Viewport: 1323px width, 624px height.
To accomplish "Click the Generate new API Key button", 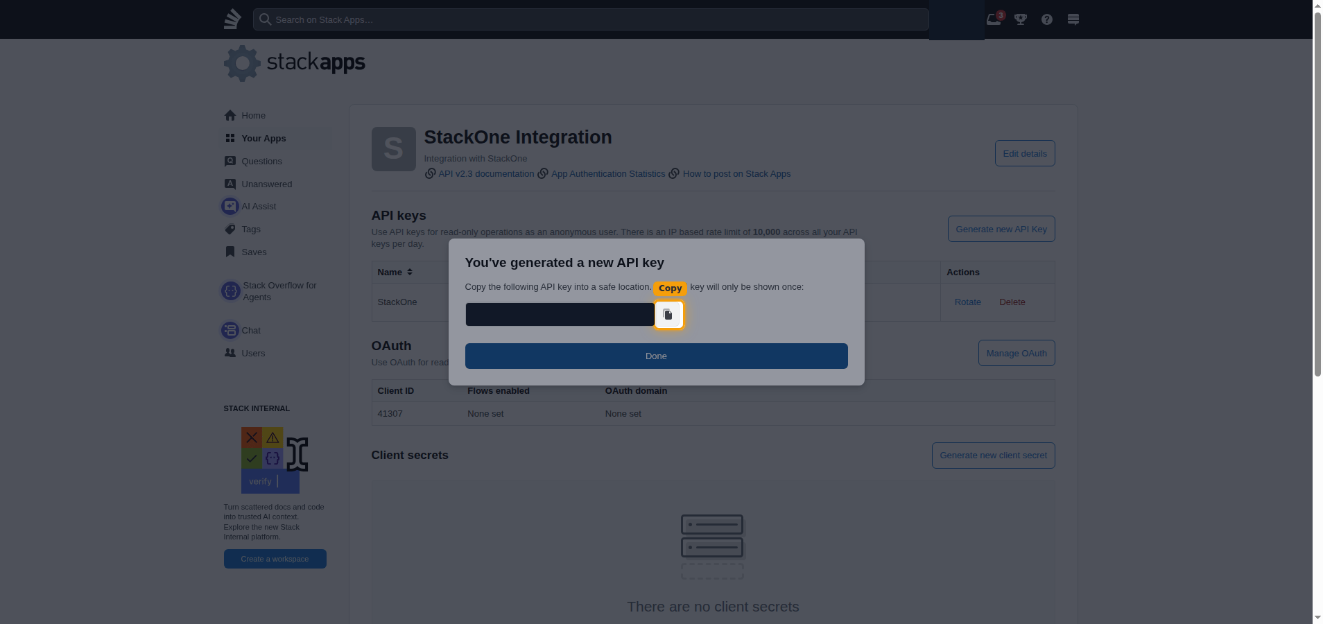I will click(1001, 229).
